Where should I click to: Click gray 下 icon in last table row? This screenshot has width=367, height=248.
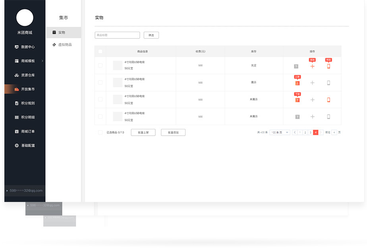click(297, 117)
